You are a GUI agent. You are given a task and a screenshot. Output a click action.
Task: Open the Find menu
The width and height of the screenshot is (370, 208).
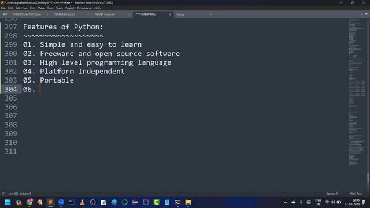pyautogui.click(x=32, y=8)
